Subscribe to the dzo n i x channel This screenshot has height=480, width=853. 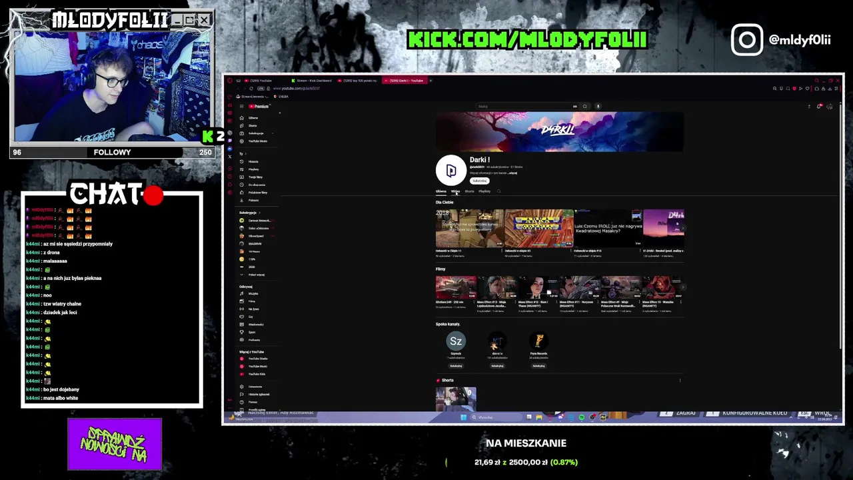coord(497,366)
